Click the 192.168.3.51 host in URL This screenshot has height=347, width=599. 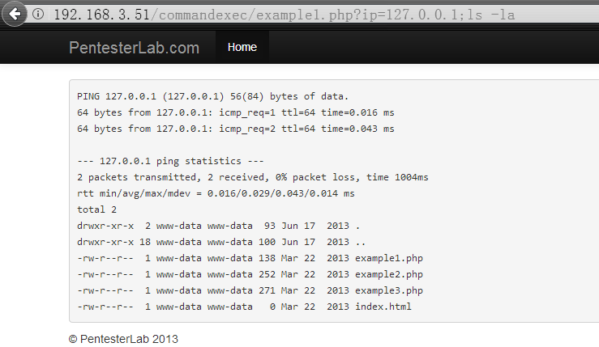[x=101, y=15]
